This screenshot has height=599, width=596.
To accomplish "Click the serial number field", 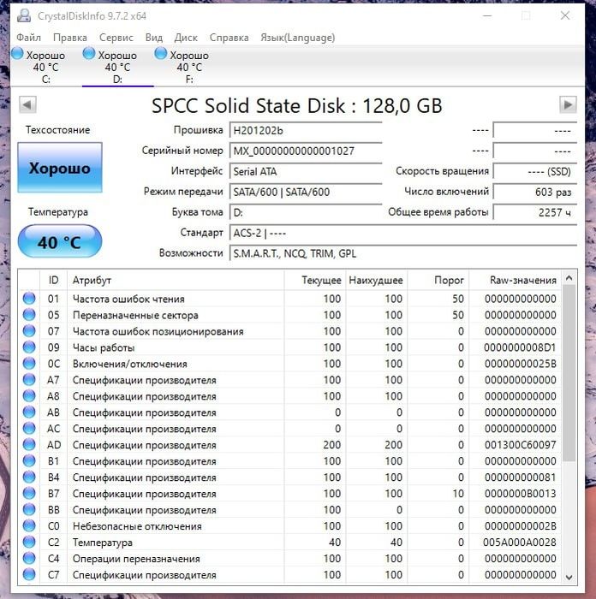I will [306, 151].
